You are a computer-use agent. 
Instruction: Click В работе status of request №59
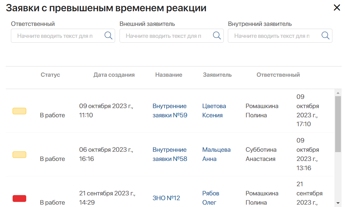[x=52, y=115]
